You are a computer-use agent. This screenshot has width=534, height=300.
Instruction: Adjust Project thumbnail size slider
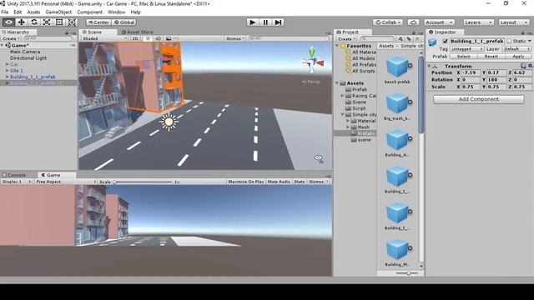tap(408, 272)
